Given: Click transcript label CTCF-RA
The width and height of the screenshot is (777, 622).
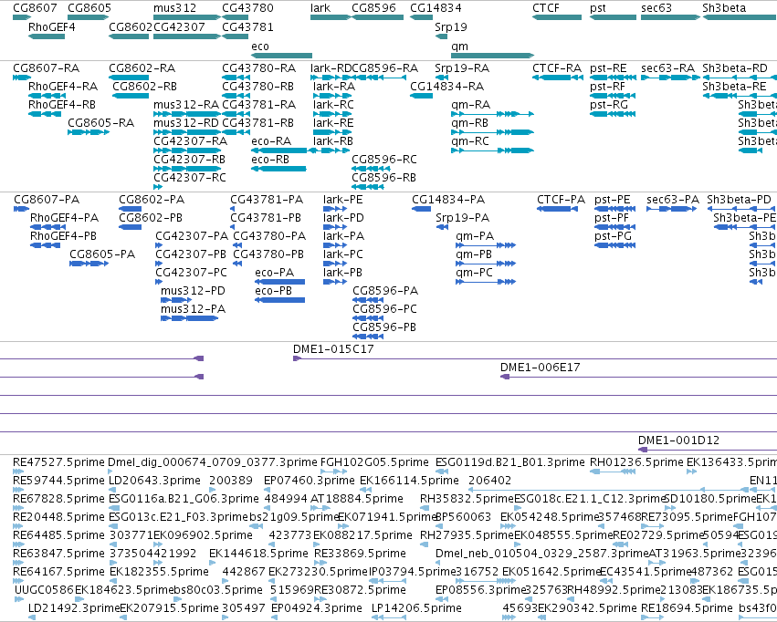Looking at the screenshot, I should pyautogui.click(x=557, y=67).
